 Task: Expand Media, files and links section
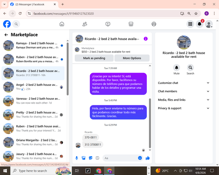184,100
